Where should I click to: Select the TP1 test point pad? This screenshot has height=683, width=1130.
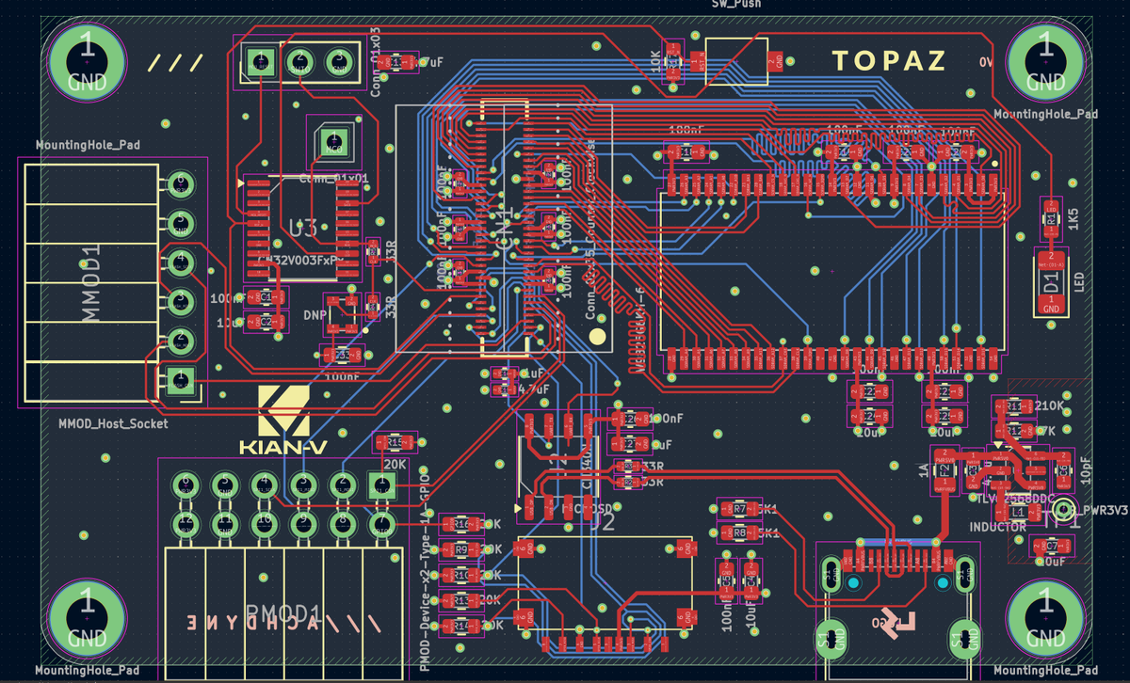click(1063, 510)
